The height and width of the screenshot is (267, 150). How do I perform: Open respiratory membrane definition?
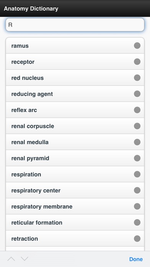click(75, 206)
